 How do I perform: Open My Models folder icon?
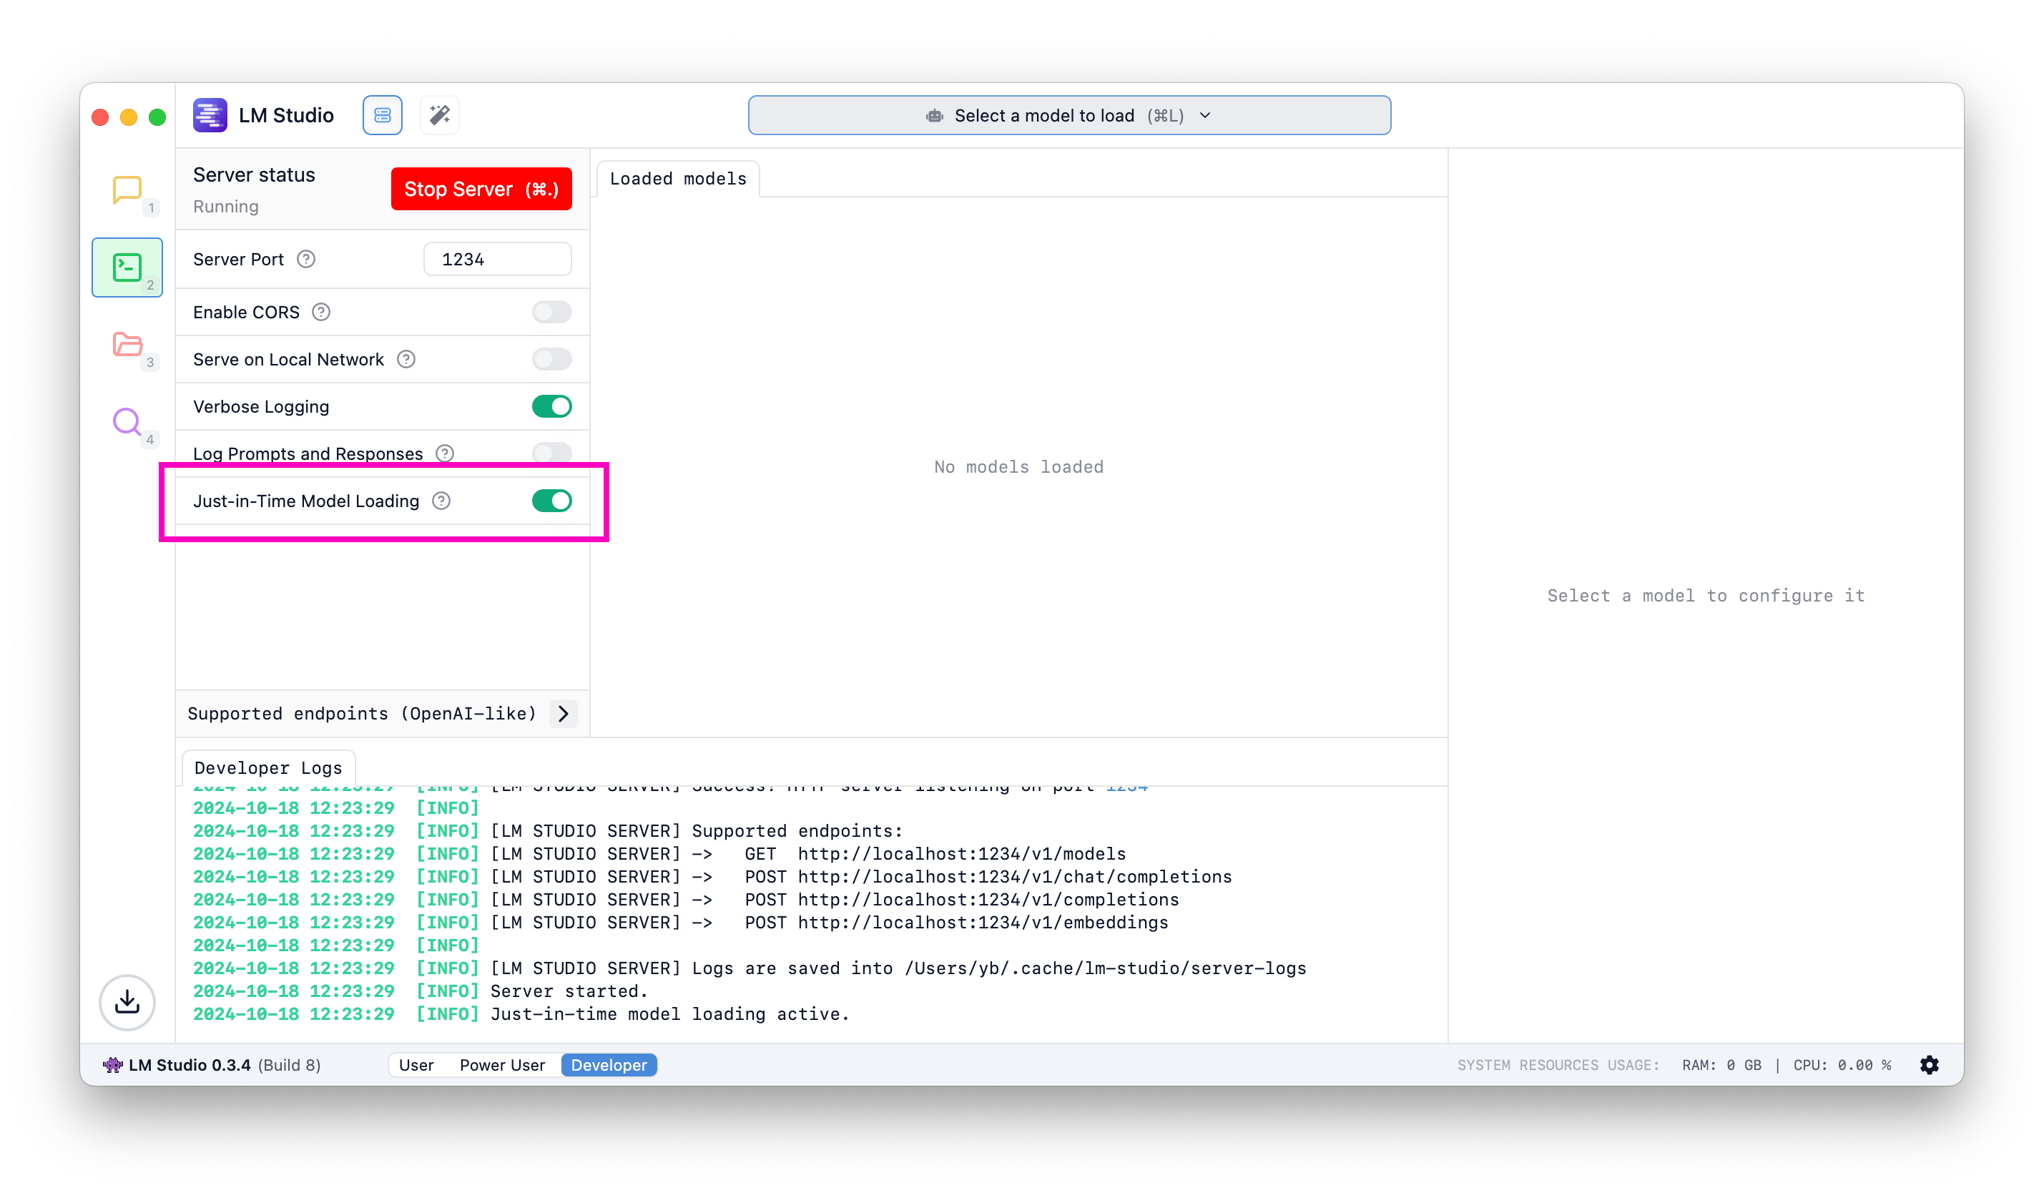pos(127,345)
